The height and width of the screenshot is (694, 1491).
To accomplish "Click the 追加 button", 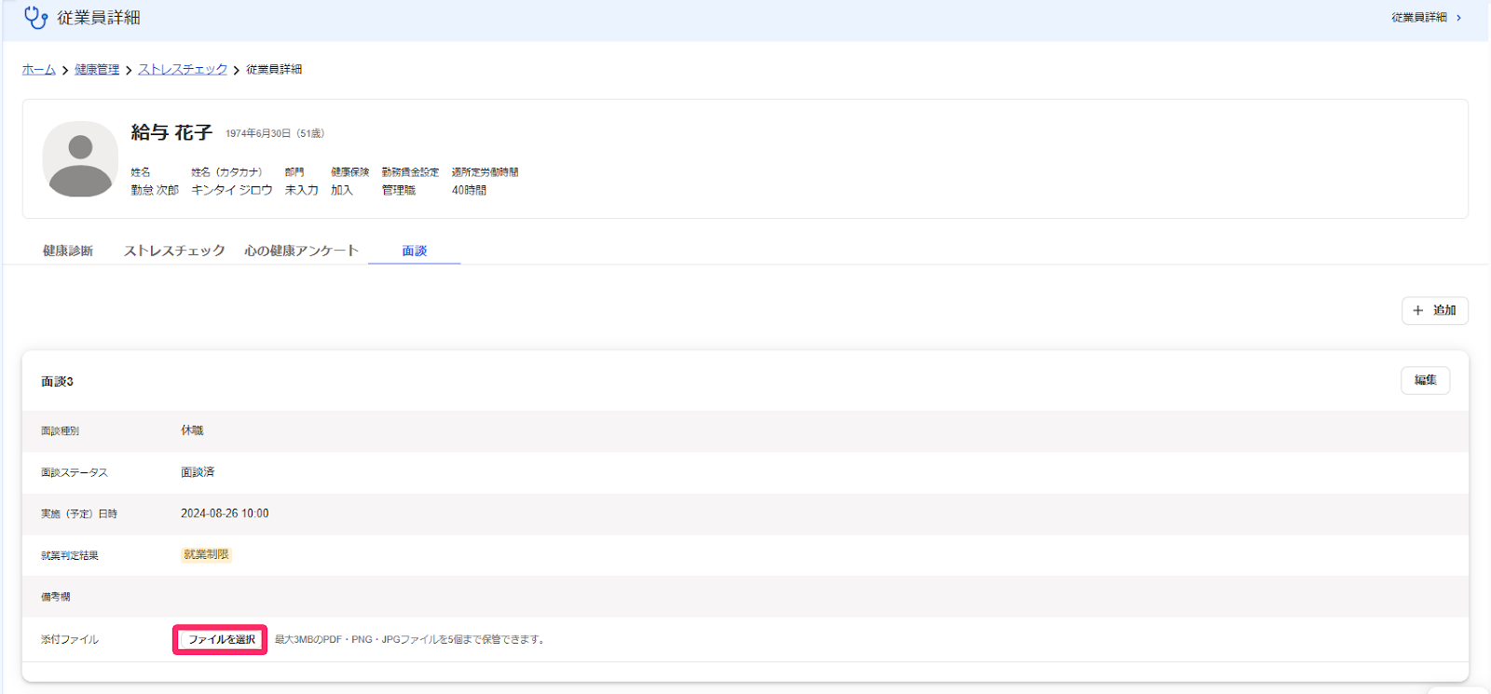I will click(x=1435, y=310).
